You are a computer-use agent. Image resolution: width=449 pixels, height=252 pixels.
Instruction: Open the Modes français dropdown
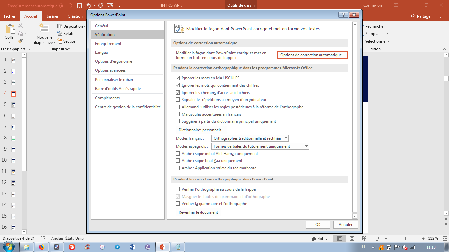[250, 138]
